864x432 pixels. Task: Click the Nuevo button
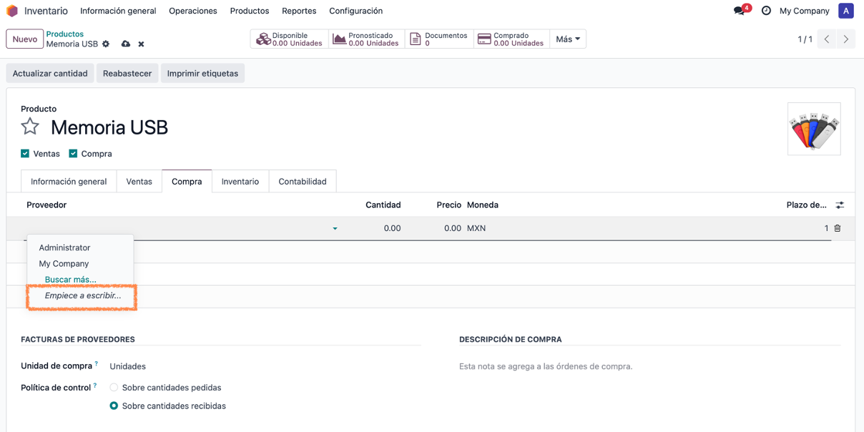click(x=25, y=39)
